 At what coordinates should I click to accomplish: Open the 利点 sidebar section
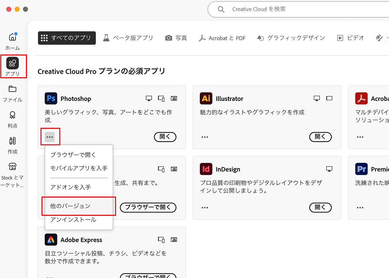13,119
